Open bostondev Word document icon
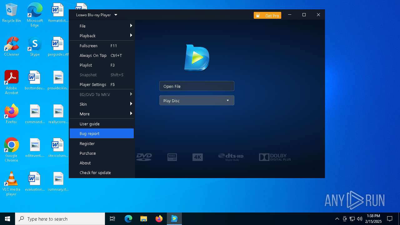 (35, 80)
